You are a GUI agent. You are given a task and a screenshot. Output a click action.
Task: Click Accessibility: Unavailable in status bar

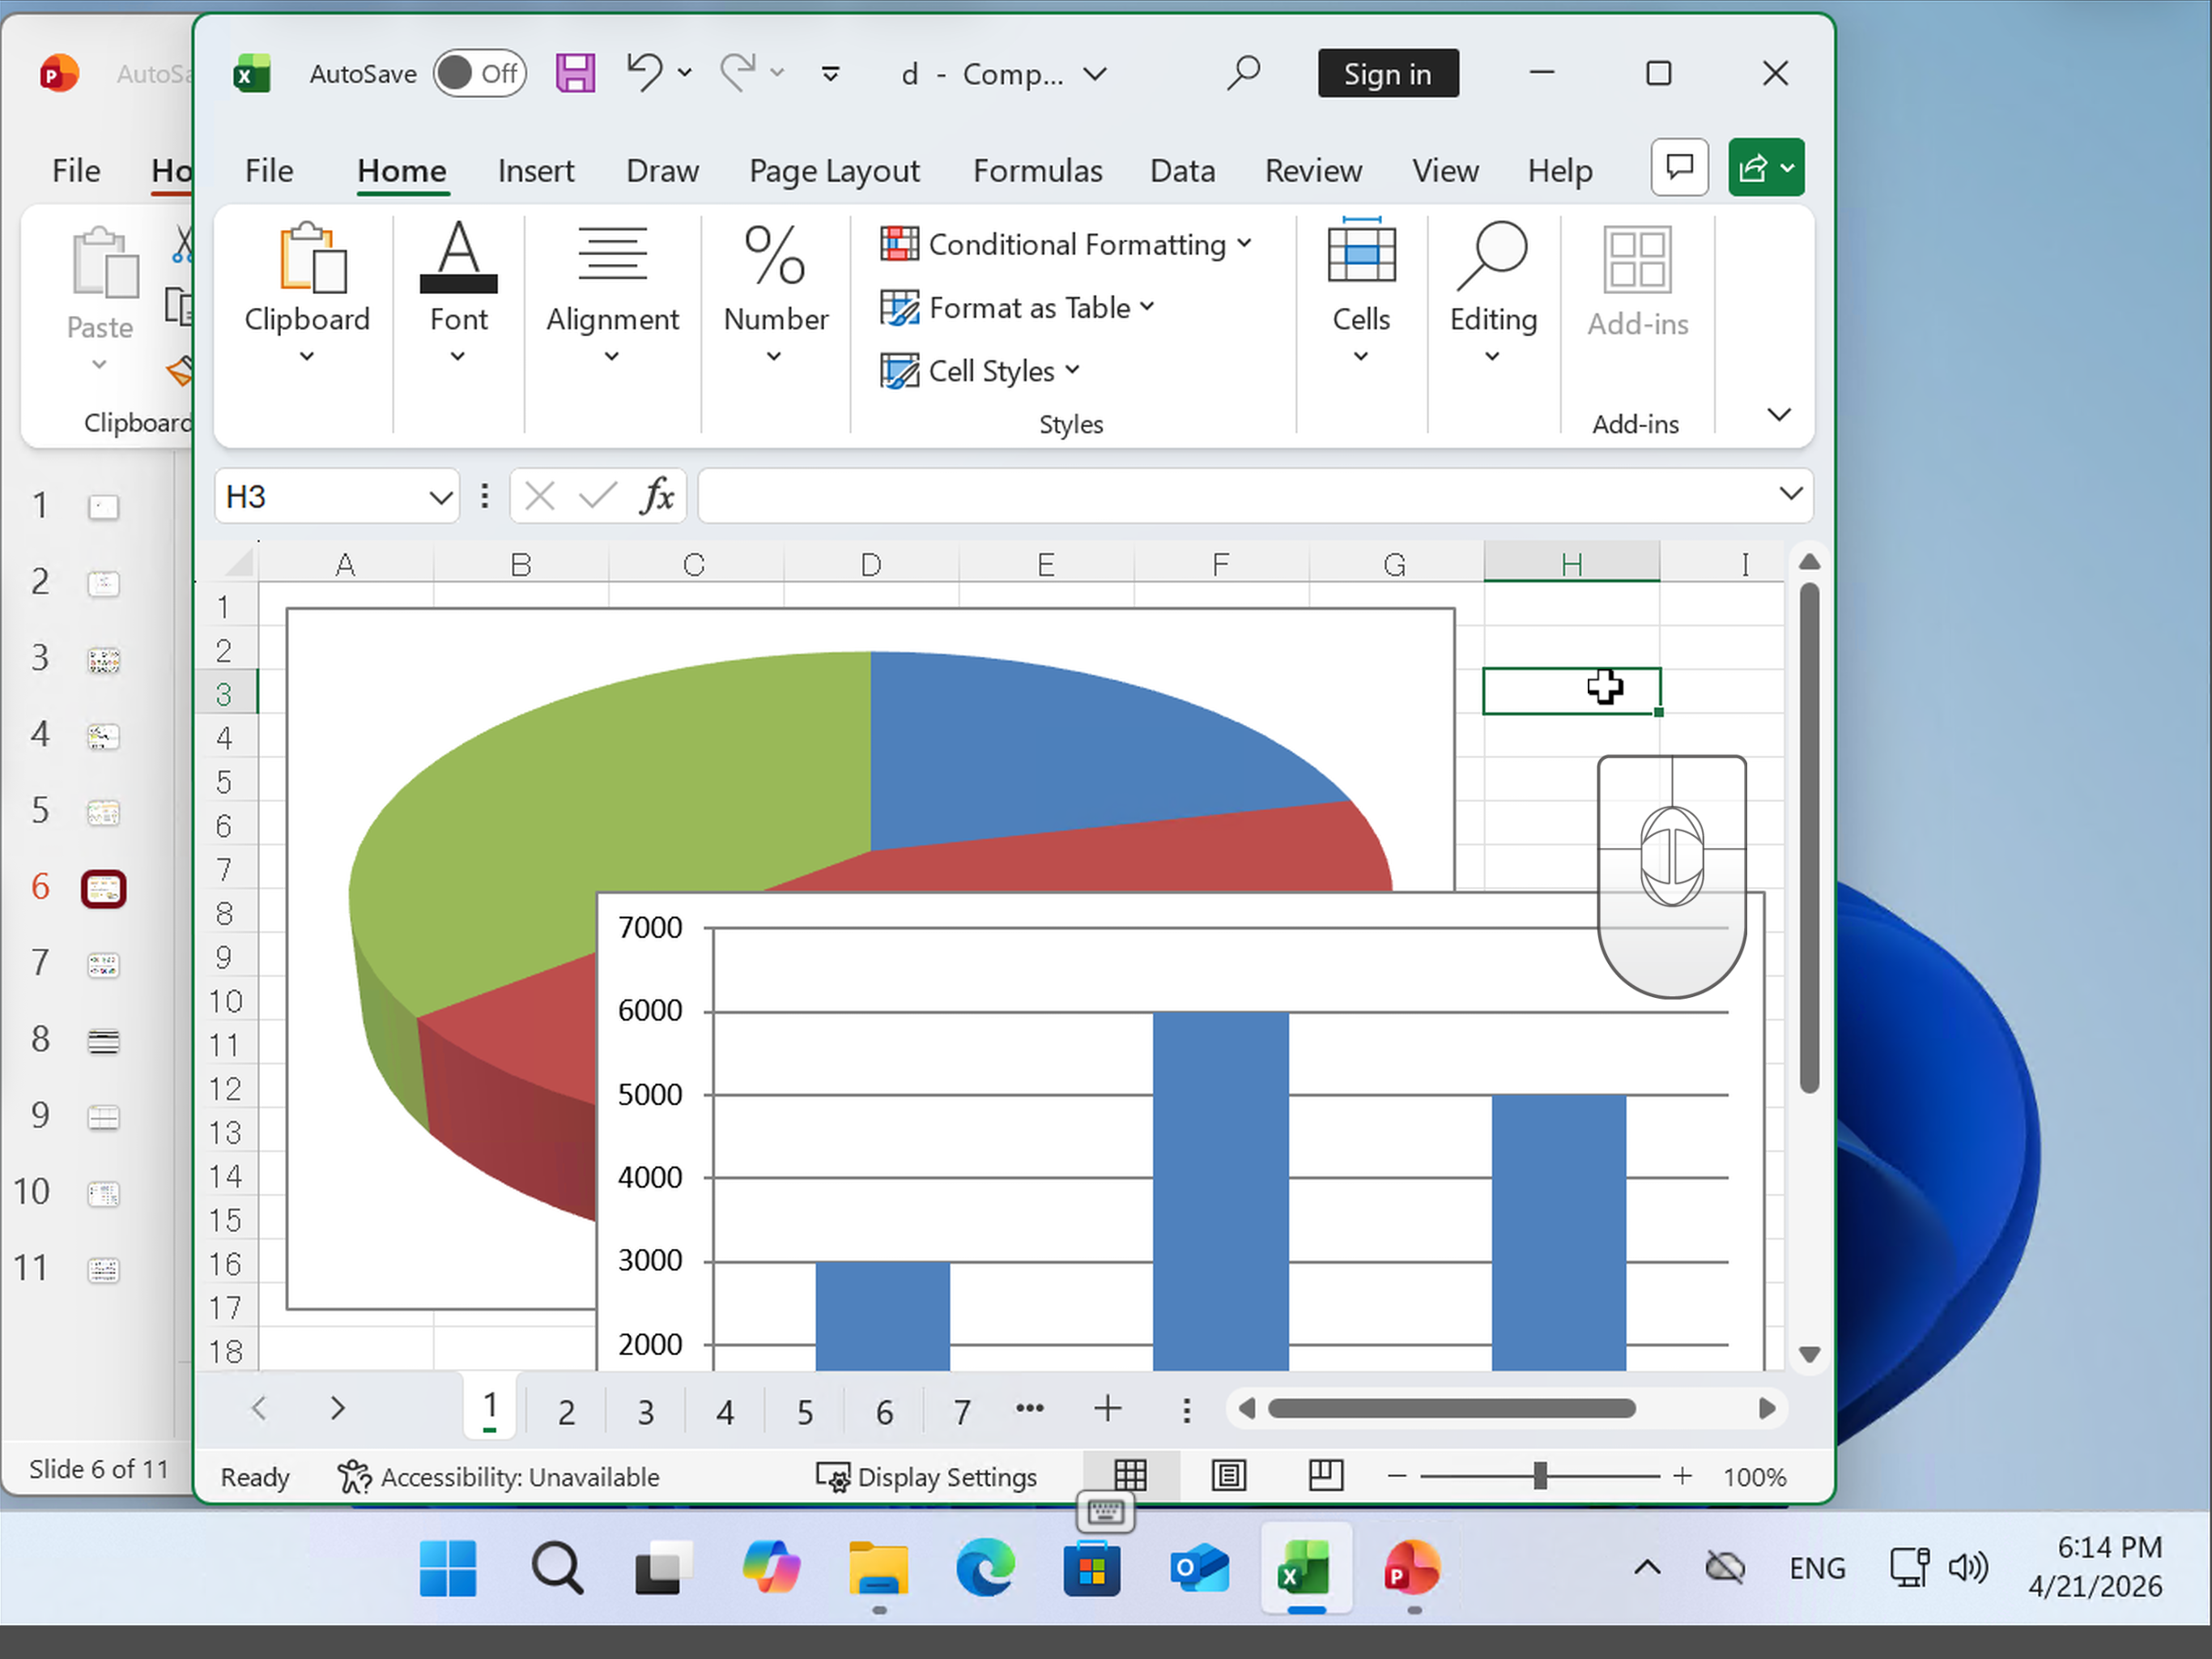[498, 1477]
